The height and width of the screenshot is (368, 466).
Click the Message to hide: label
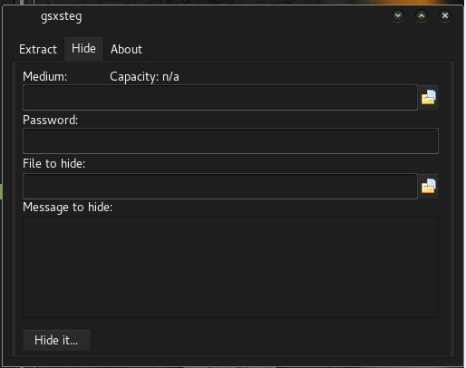68,208
